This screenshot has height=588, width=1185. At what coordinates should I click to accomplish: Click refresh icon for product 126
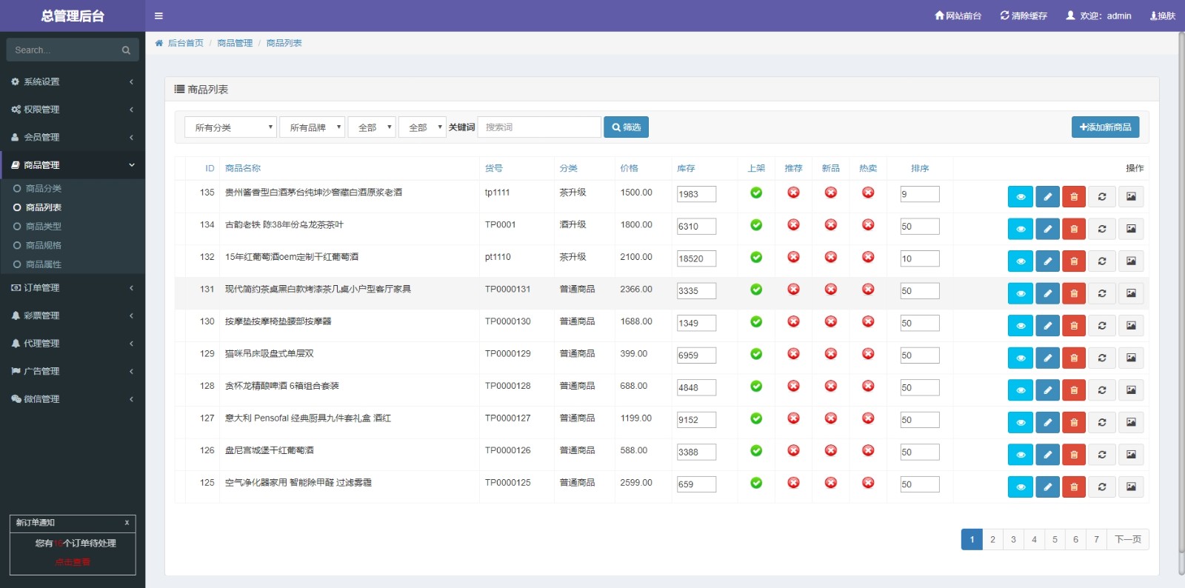point(1102,454)
